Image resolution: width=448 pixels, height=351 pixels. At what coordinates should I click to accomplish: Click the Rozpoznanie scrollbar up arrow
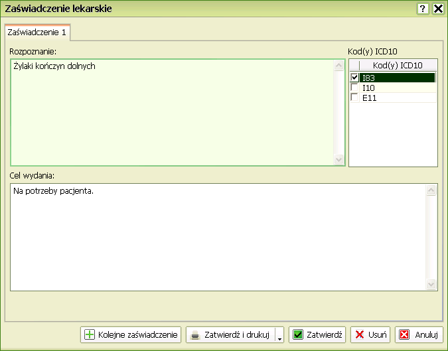(x=339, y=66)
